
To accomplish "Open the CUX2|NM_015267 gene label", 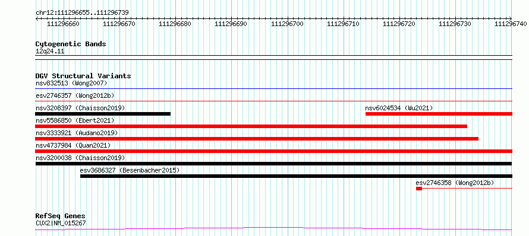I will coord(61,223).
